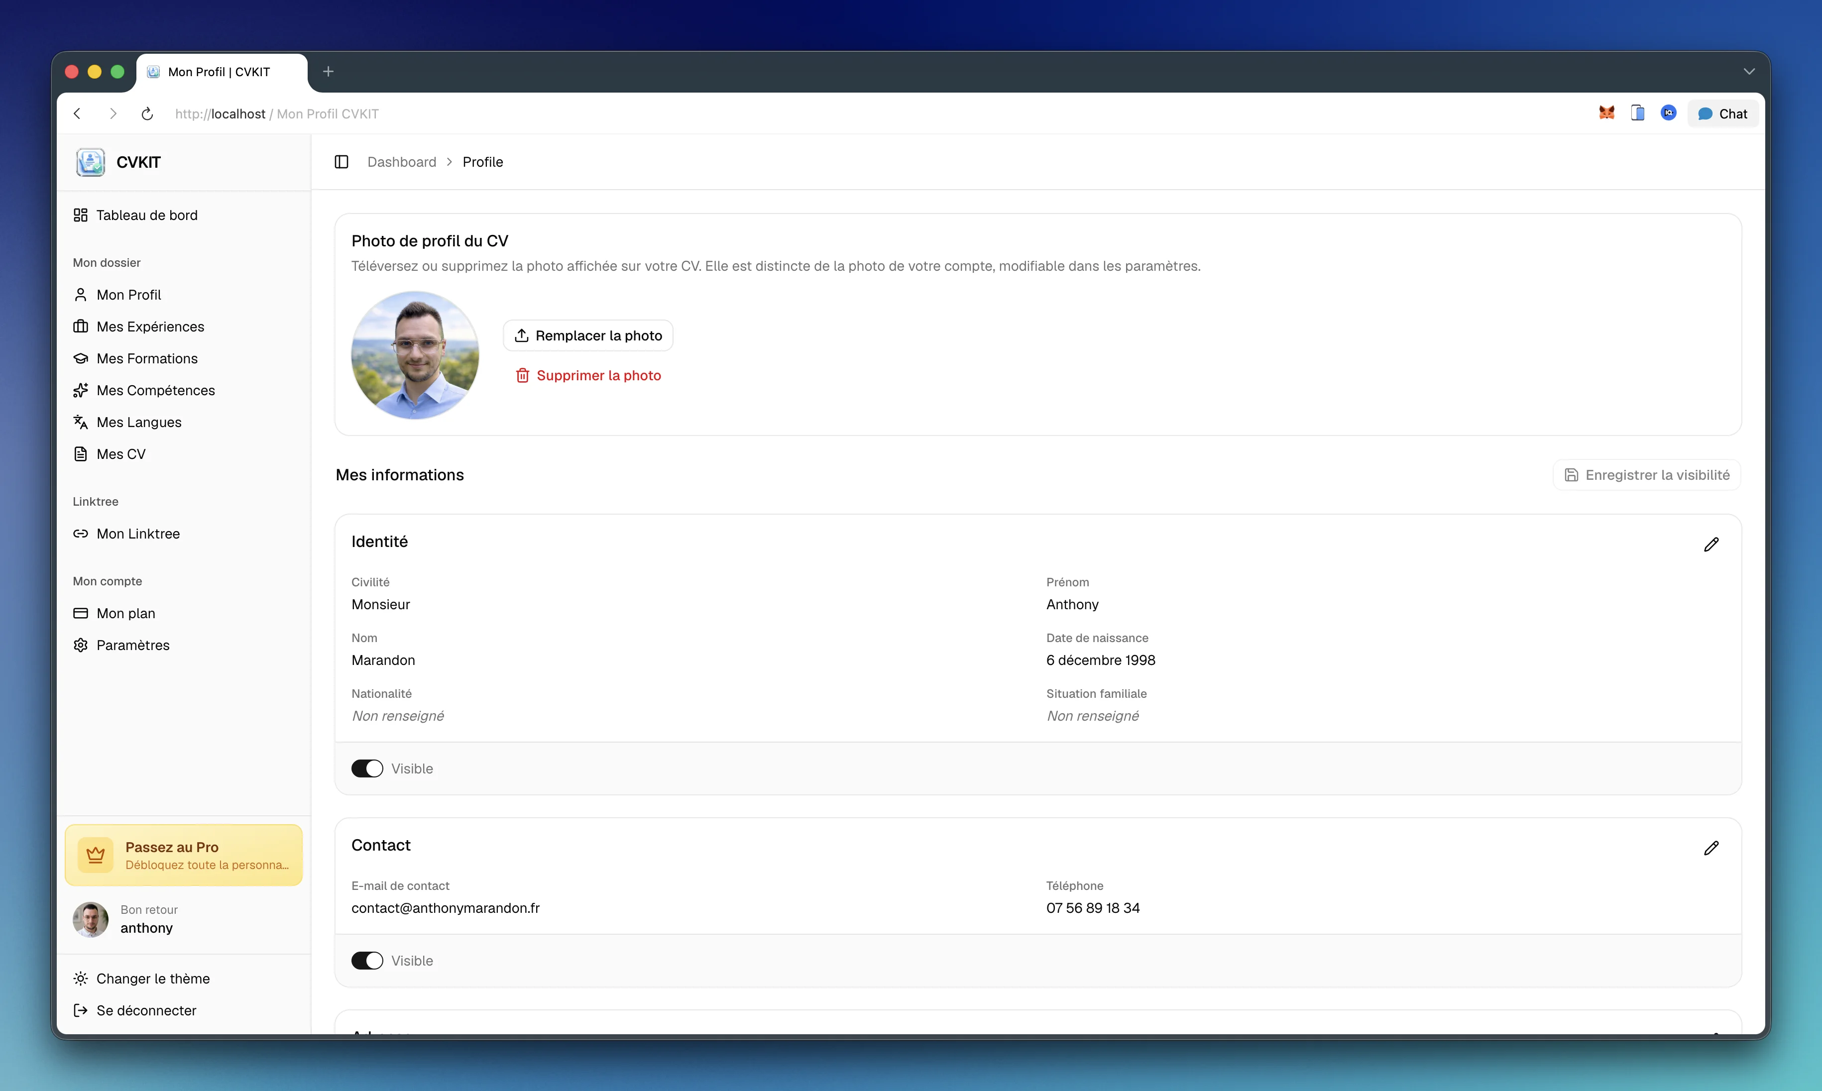Open the browser side panel icon

click(x=1637, y=113)
